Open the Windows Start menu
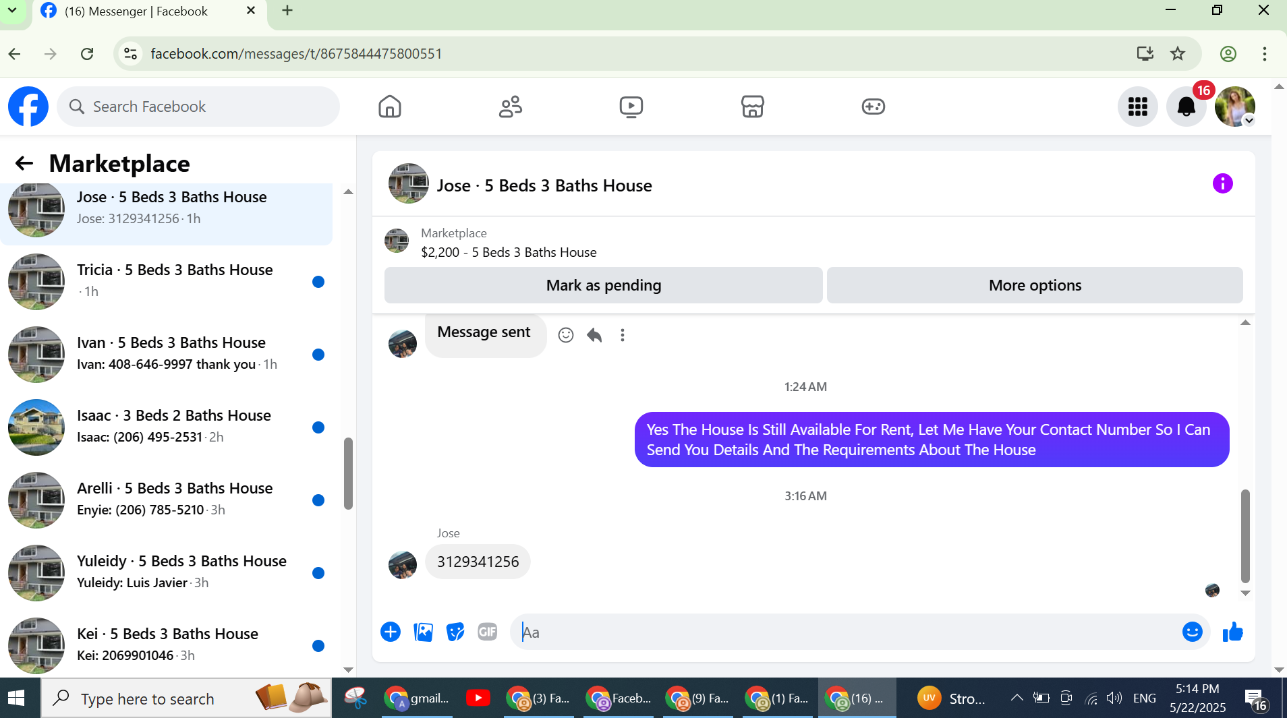 [16, 698]
